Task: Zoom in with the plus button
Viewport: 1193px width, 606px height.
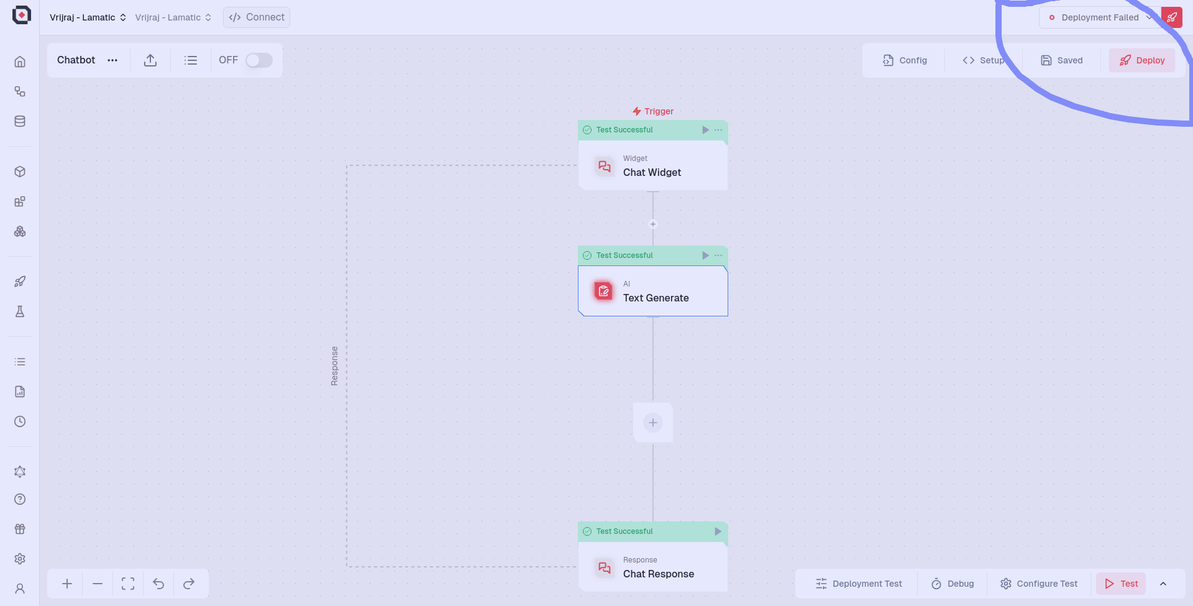Action: coord(67,584)
